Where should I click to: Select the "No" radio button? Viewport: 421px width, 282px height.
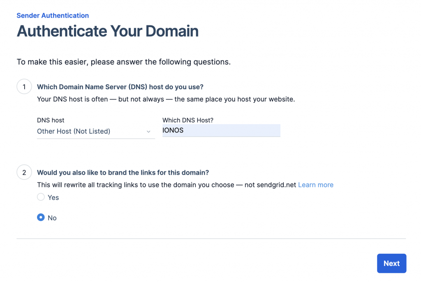pyautogui.click(x=41, y=217)
